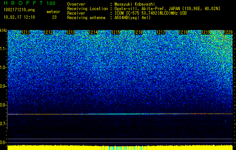Select the observer name Masayuki Kobayashi
This screenshot has width=236, height=150.
[x=135, y=4]
